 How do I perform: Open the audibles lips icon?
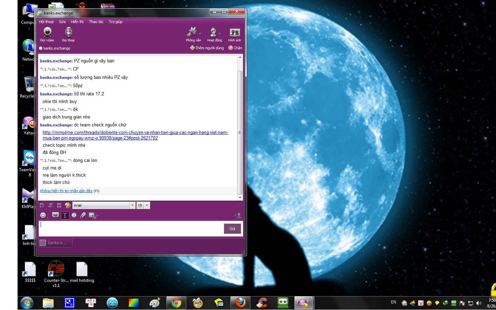pyautogui.click(x=55, y=215)
